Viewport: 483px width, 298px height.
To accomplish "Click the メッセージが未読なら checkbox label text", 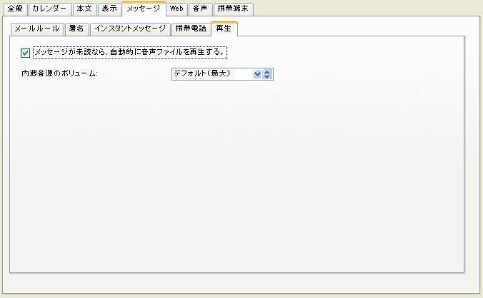I will click(130, 52).
